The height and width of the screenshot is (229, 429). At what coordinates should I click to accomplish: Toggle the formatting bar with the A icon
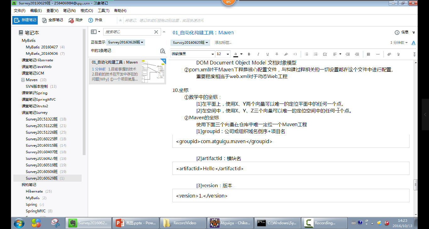(x=414, y=42)
